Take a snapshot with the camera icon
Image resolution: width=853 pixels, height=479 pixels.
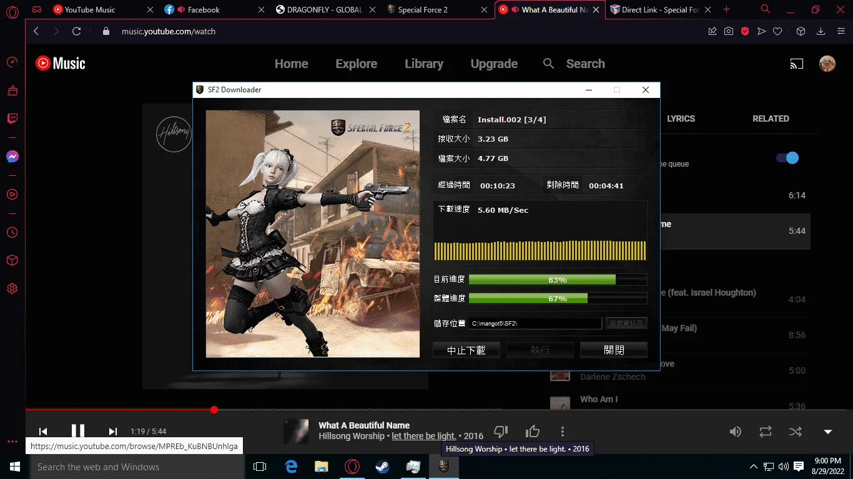(x=729, y=31)
